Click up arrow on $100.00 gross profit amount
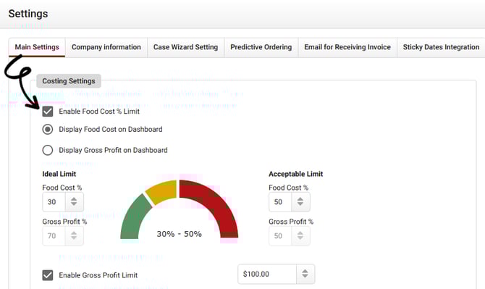Viewport: 485px width, 289px height. click(x=305, y=271)
